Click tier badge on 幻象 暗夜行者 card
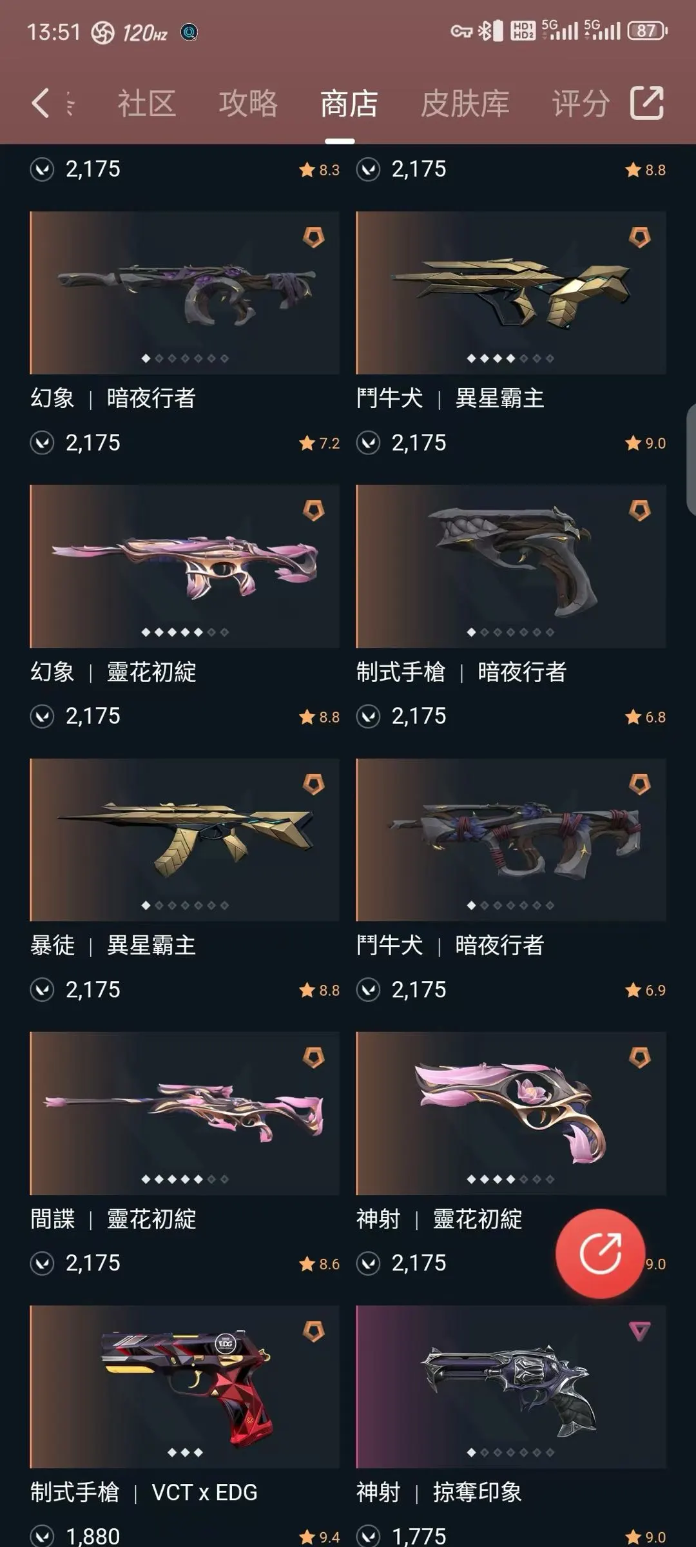 point(314,237)
